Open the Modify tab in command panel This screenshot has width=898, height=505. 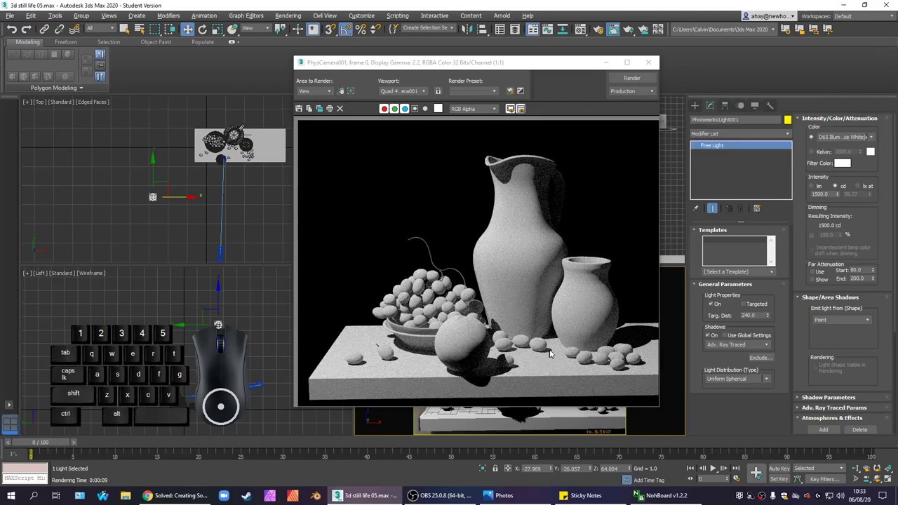(x=710, y=105)
